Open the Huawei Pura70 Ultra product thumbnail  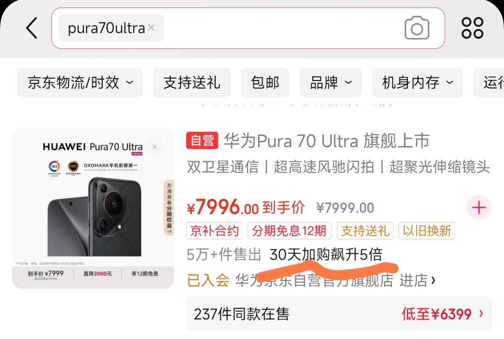pos(93,208)
